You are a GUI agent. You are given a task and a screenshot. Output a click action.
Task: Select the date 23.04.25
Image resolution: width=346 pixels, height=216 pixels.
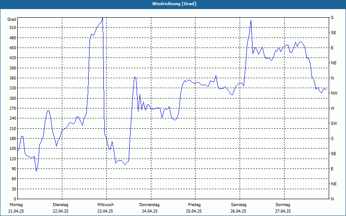[x=105, y=211]
